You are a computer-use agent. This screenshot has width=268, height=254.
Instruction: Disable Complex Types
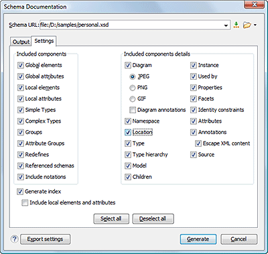21,121
